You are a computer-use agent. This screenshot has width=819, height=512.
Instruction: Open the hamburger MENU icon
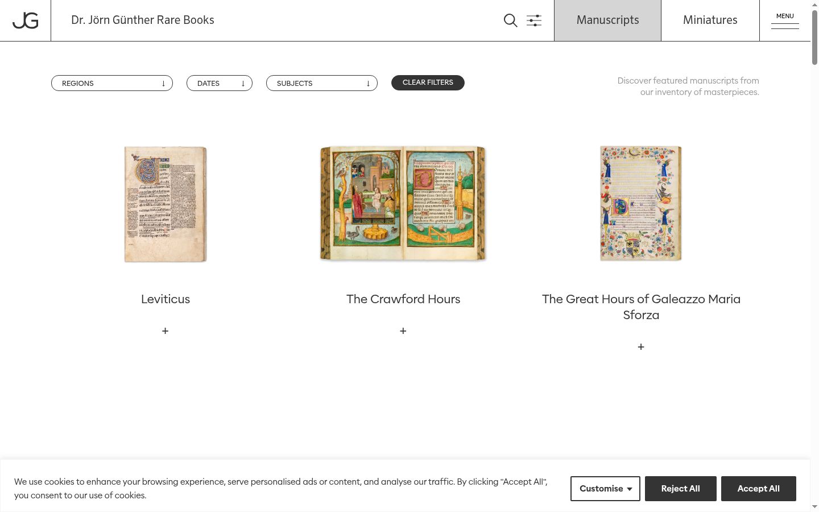tap(785, 20)
